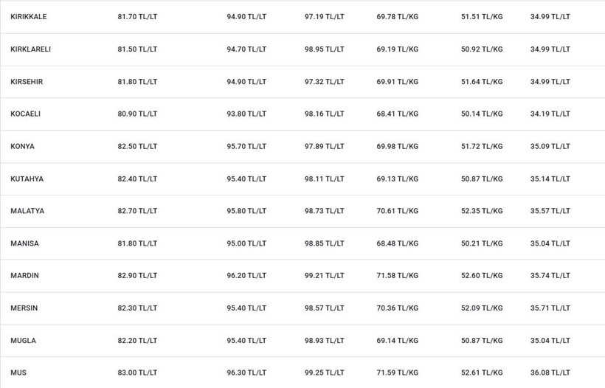Screen dimensions: 605x388
Task: Select the MARDIN row label
Action: coord(24,275)
